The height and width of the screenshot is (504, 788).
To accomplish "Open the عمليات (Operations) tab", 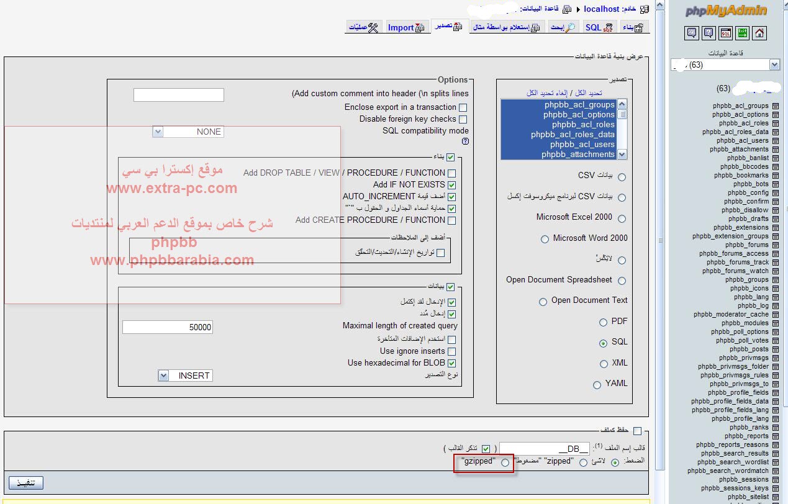I will [363, 27].
